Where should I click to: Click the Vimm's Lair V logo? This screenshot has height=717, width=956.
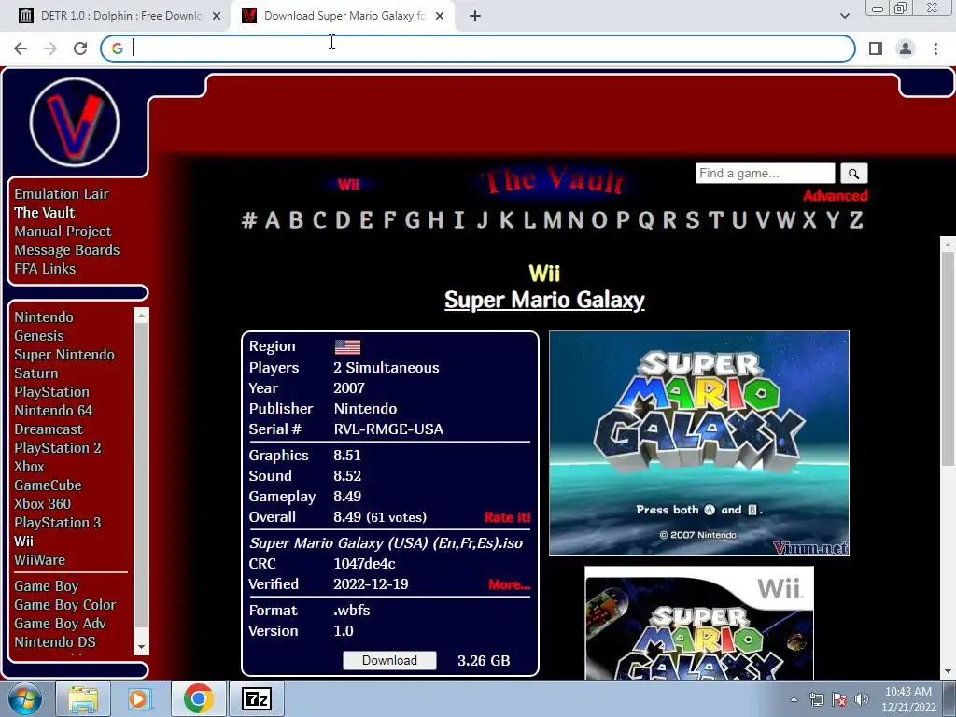75,122
